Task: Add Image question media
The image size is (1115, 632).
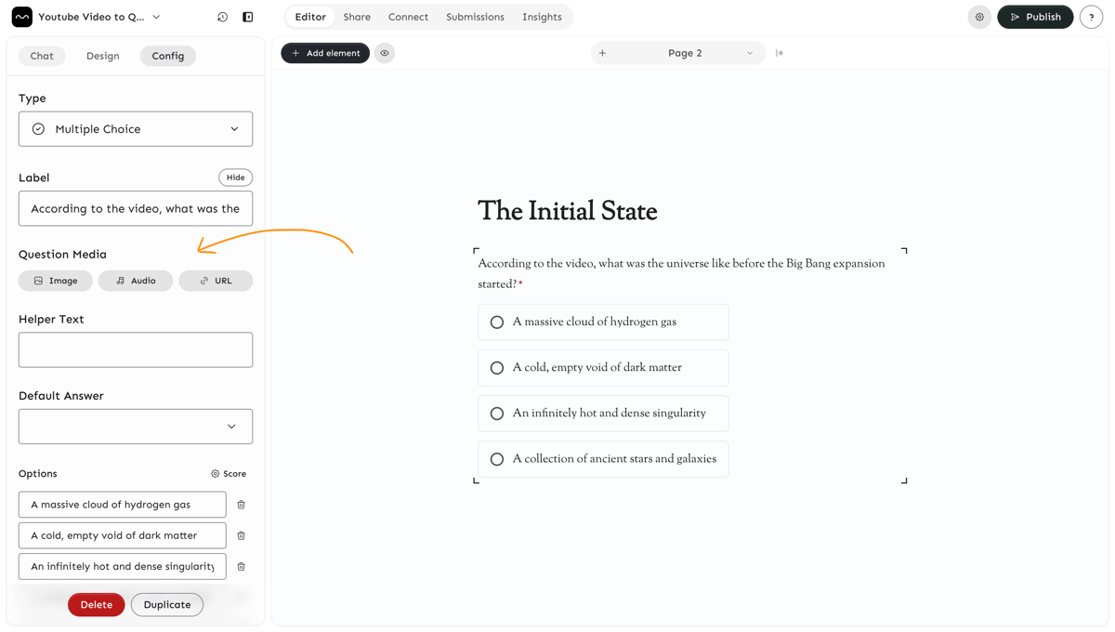Action: coord(56,281)
